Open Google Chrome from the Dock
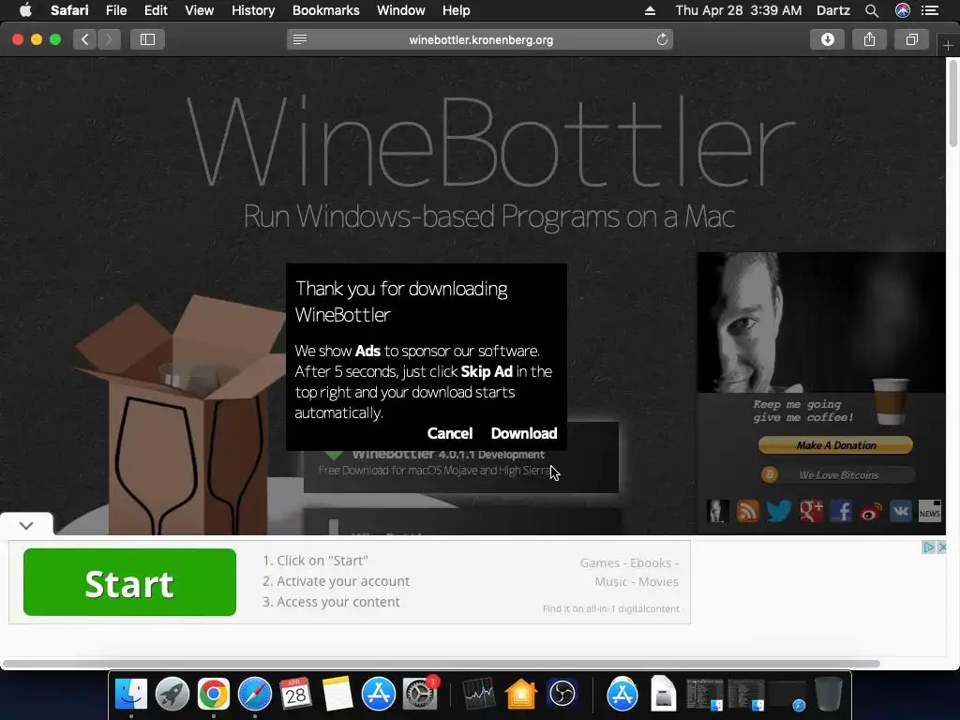The width and height of the screenshot is (960, 720). (x=213, y=695)
